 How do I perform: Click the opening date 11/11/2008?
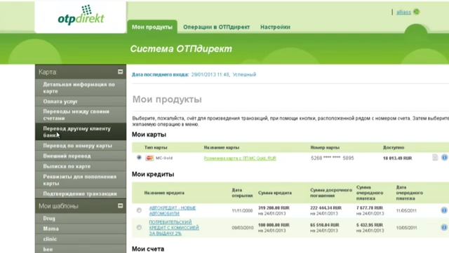242,211
